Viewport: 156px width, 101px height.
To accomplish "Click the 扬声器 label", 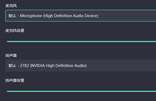I will (x=11, y=55).
